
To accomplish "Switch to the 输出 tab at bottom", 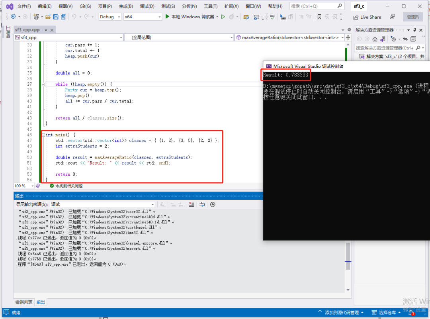I will (41, 302).
